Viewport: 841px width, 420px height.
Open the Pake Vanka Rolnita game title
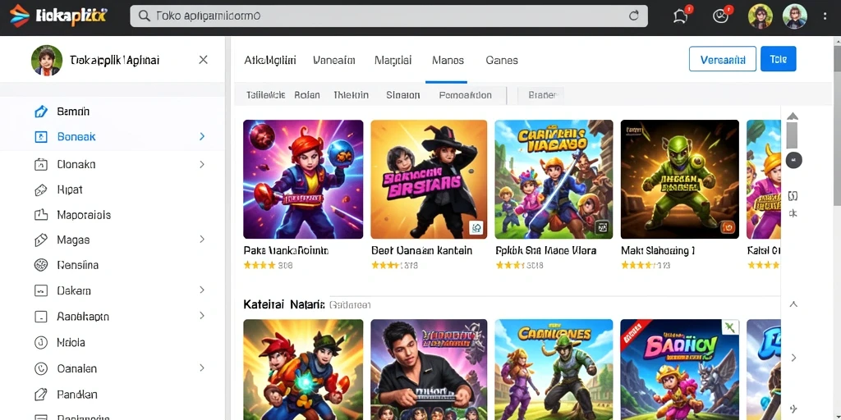286,250
